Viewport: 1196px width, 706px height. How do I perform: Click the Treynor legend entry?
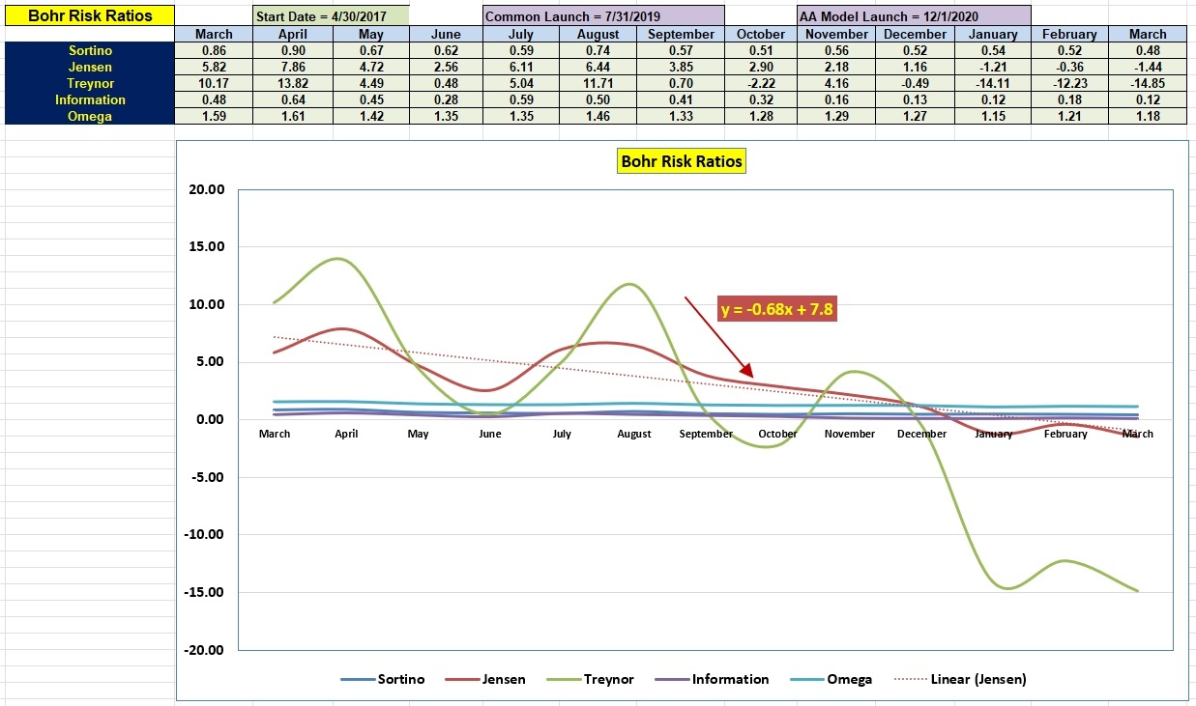click(590, 679)
